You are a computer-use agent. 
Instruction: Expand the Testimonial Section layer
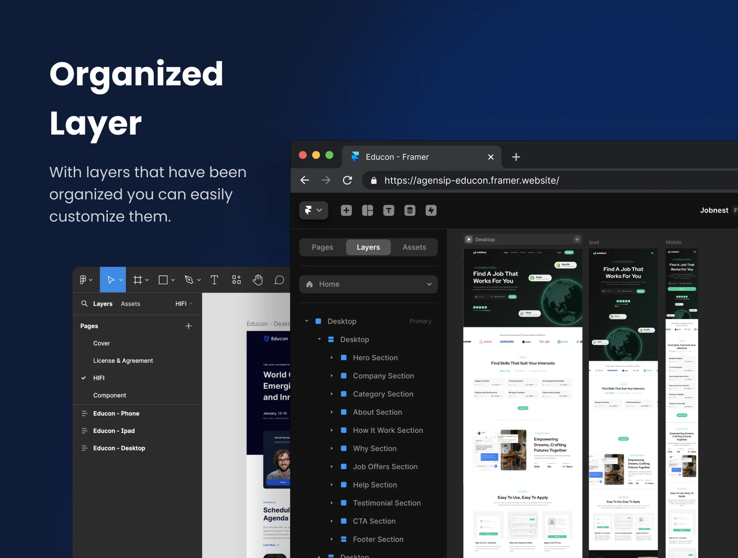(x=332, y=503)
